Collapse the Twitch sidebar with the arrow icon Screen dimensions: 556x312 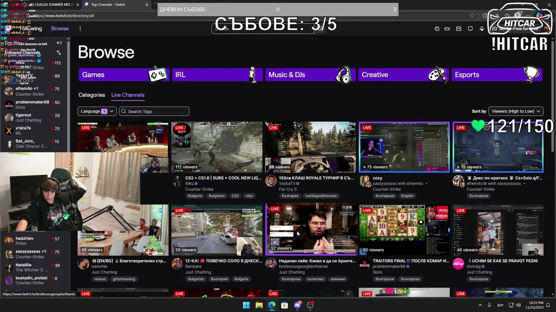59,43
